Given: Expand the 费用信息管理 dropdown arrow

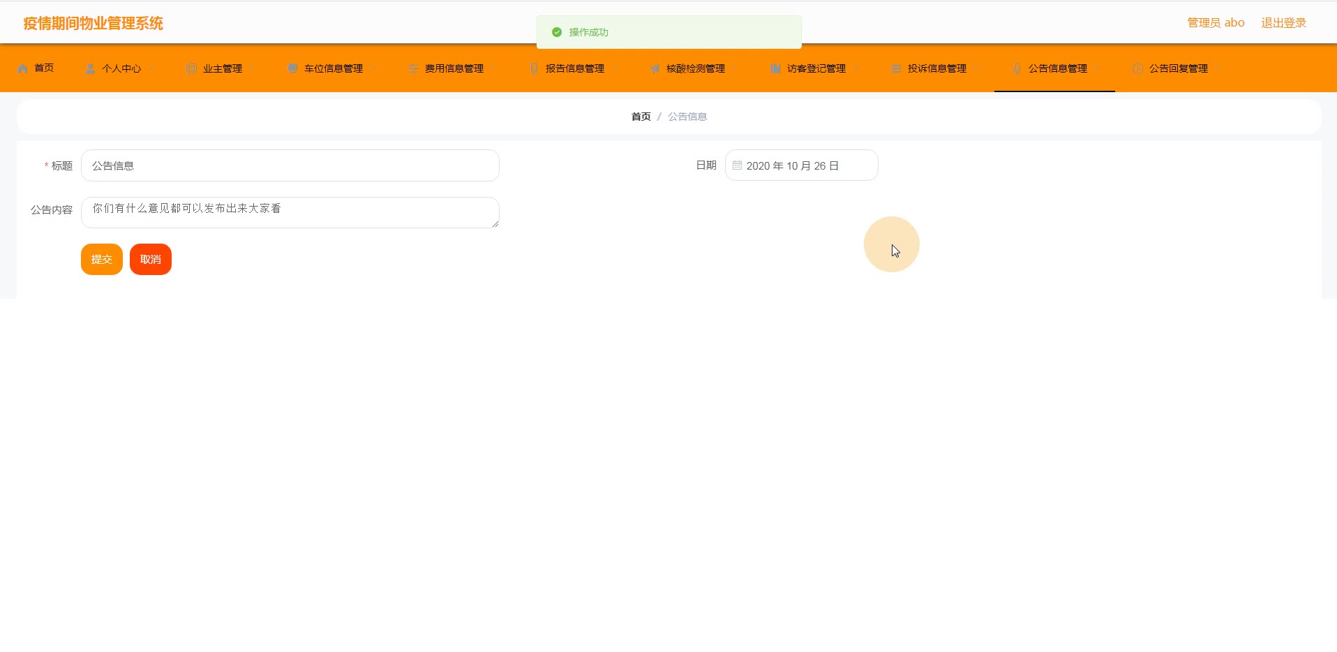Looking at the screenshot, I should [x=494, y=68].
